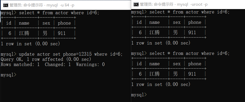This screenshot has height=102, width=245.
Task: Click 'phone' header in root window's first table
Action: 195,23
